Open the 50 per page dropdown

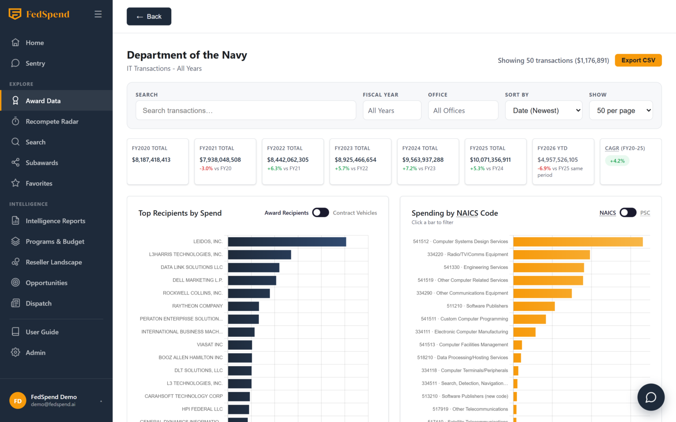(x=621, y=110)
